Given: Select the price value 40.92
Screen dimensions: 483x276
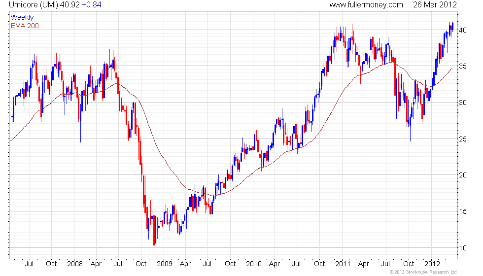Looking at the screenshot, I should 70,4.
